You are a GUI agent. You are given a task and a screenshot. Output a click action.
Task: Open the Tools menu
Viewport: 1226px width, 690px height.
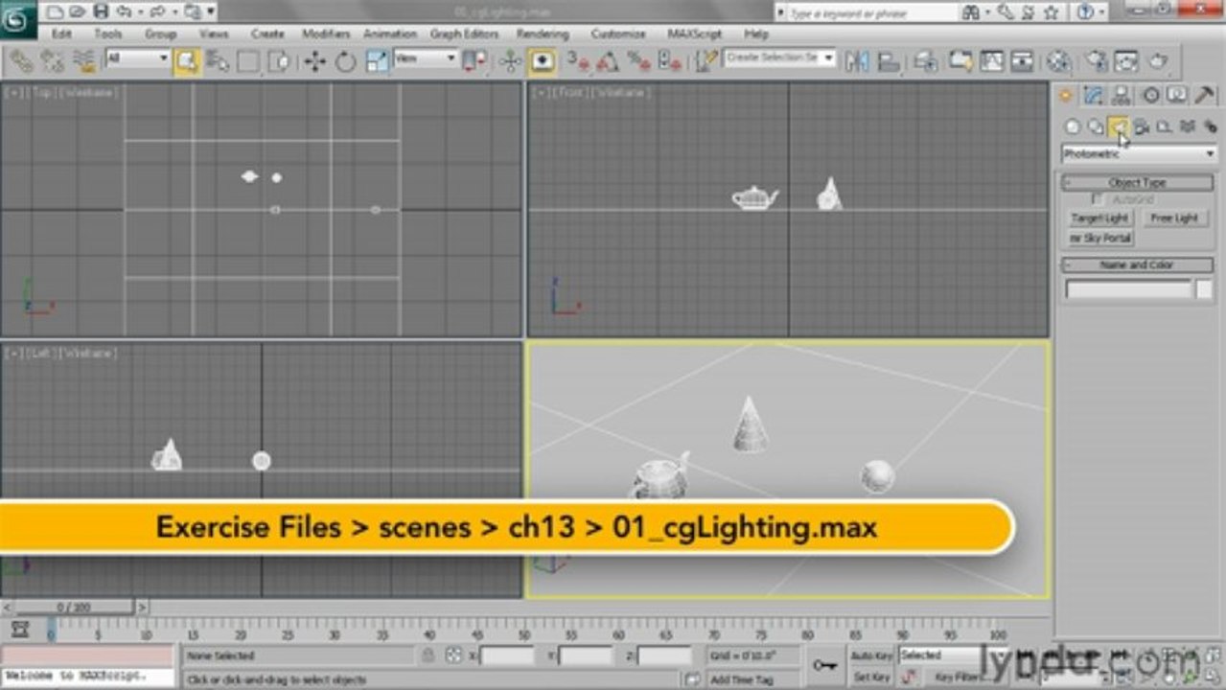pos(108,34)
